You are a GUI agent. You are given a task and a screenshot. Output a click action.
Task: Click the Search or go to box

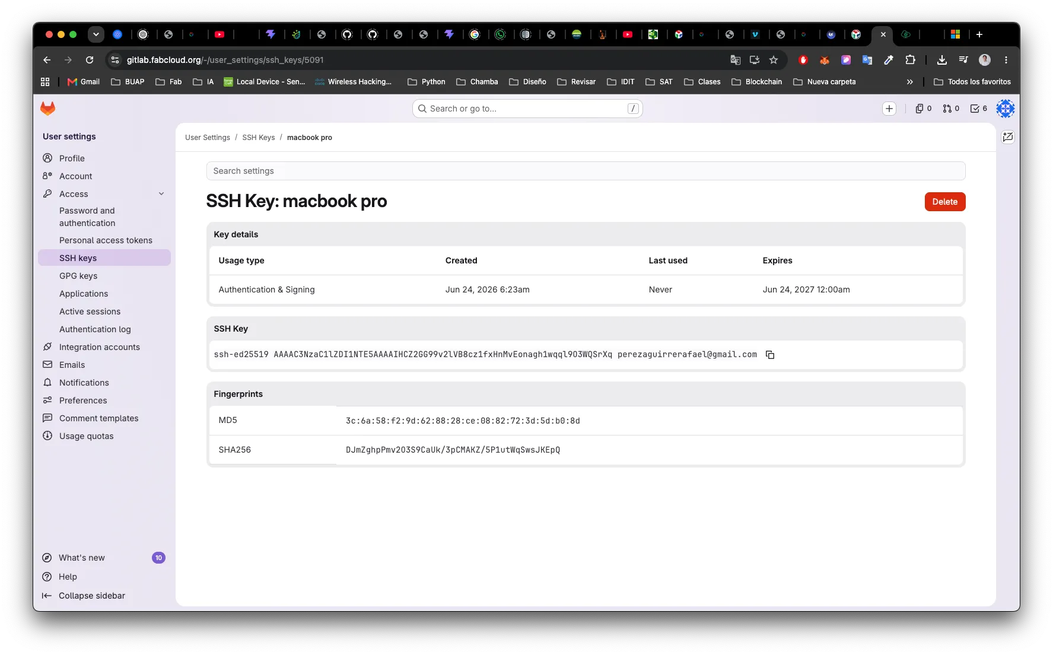(527, 109)
